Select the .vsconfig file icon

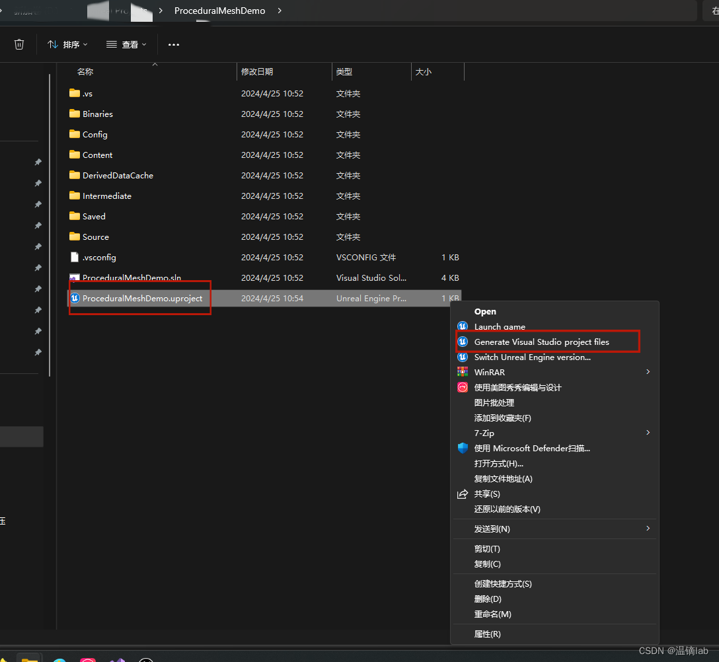74,257
